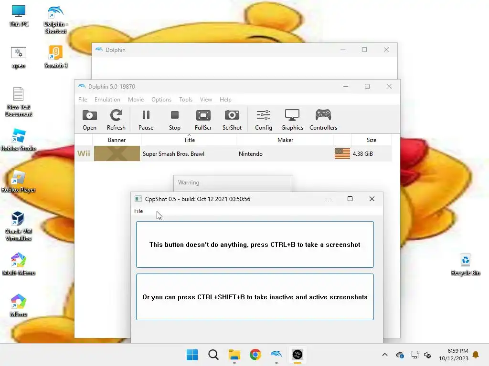This screenshot has width=489, height=366.
Task: Open the Emulation menu
Action: pyautogui.click(x=107, y=100)
